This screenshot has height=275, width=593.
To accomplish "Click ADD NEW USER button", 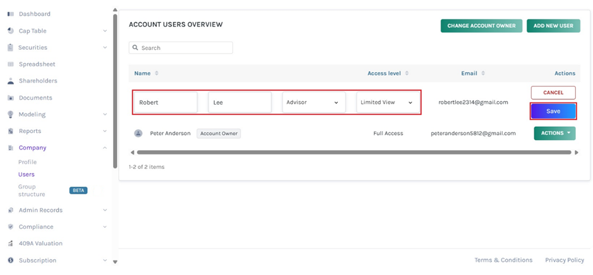I will pyautogui.click(x=553, y=26).
